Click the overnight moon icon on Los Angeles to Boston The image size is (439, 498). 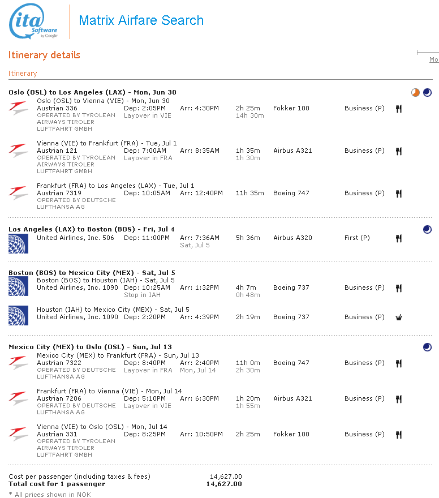(427, 229)
